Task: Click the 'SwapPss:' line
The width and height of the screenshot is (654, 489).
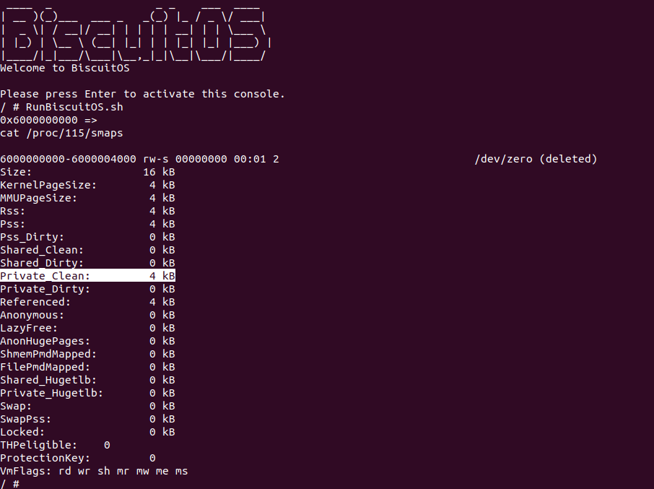Action: coord(87,419)
